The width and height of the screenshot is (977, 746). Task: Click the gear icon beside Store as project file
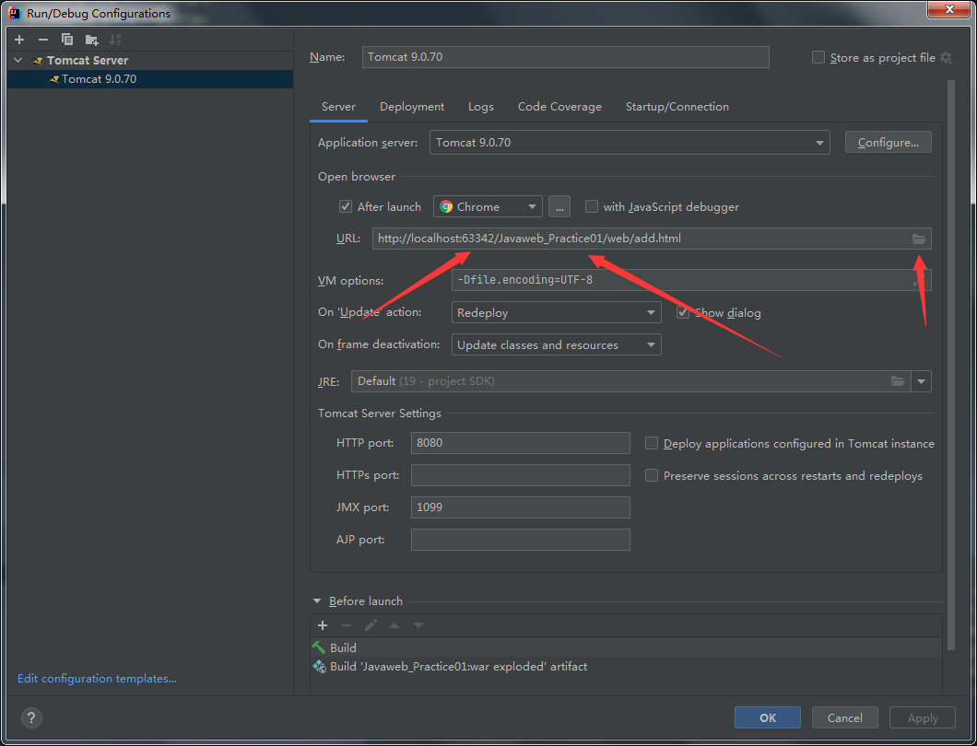coord(946,57)
